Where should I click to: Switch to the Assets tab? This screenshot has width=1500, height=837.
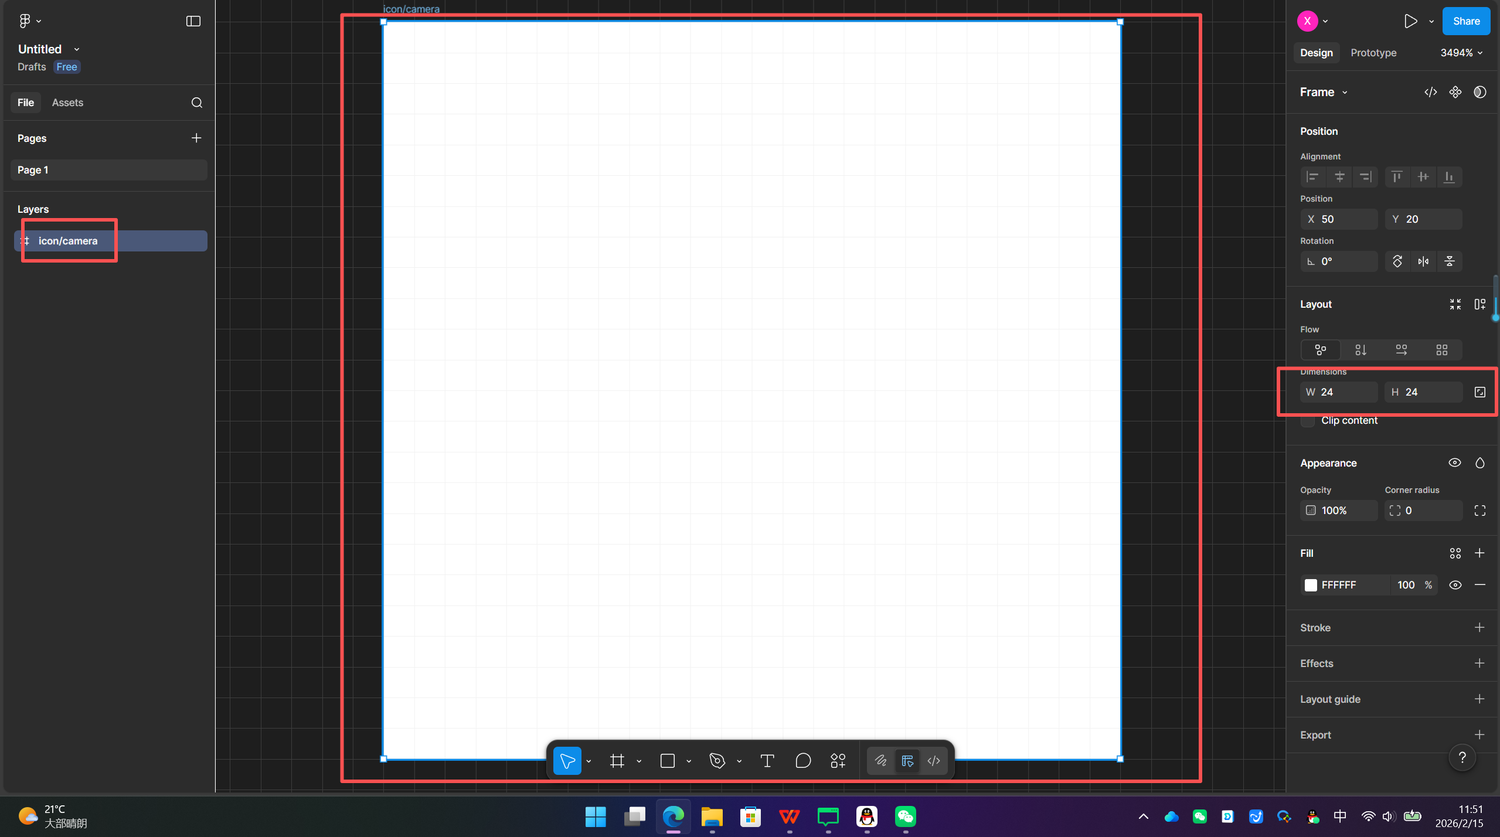click(67, 103)
